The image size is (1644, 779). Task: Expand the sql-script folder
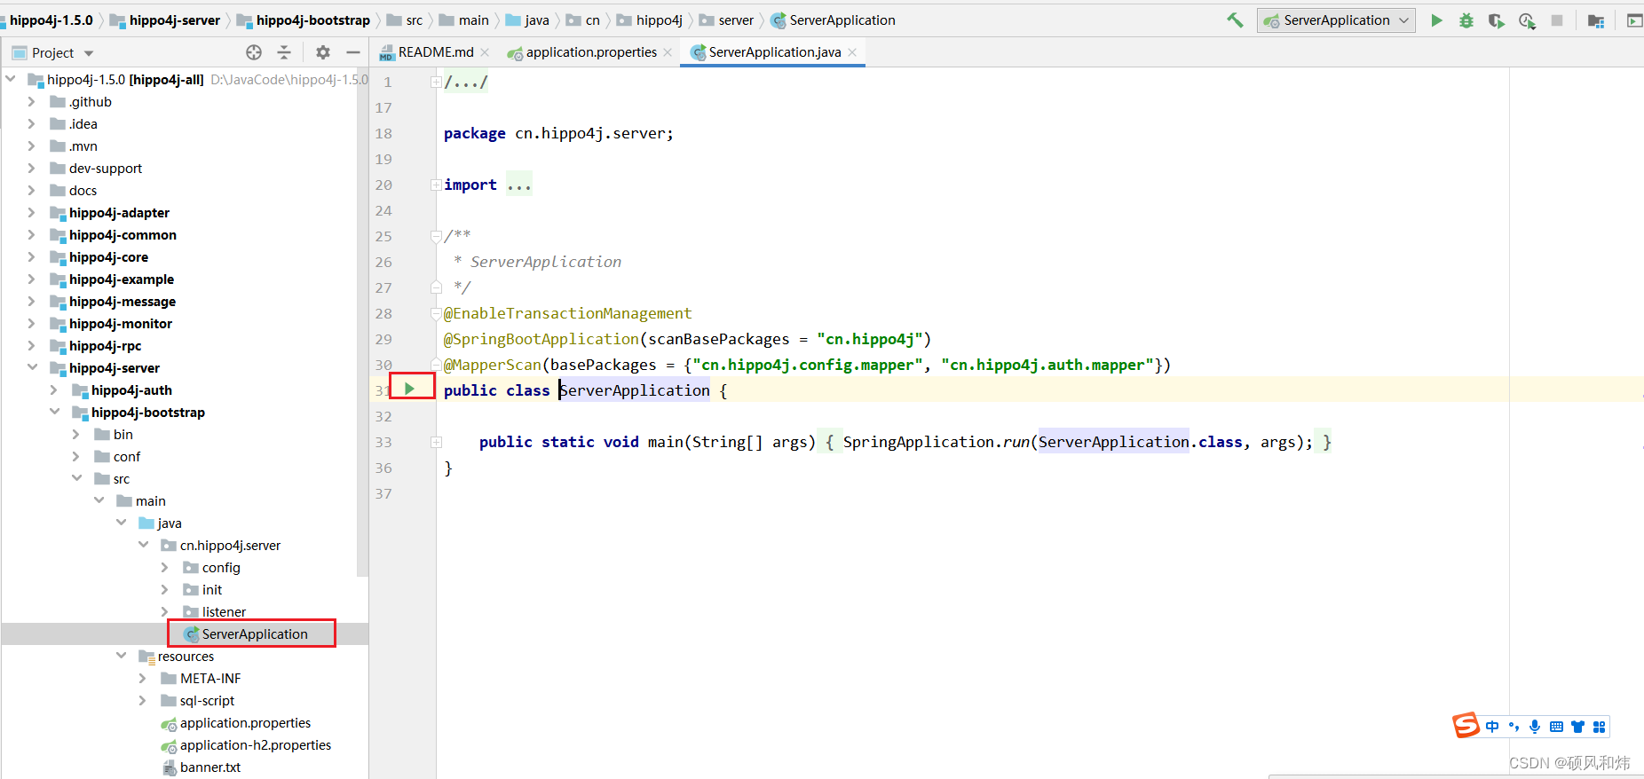(x=143, y=701)
